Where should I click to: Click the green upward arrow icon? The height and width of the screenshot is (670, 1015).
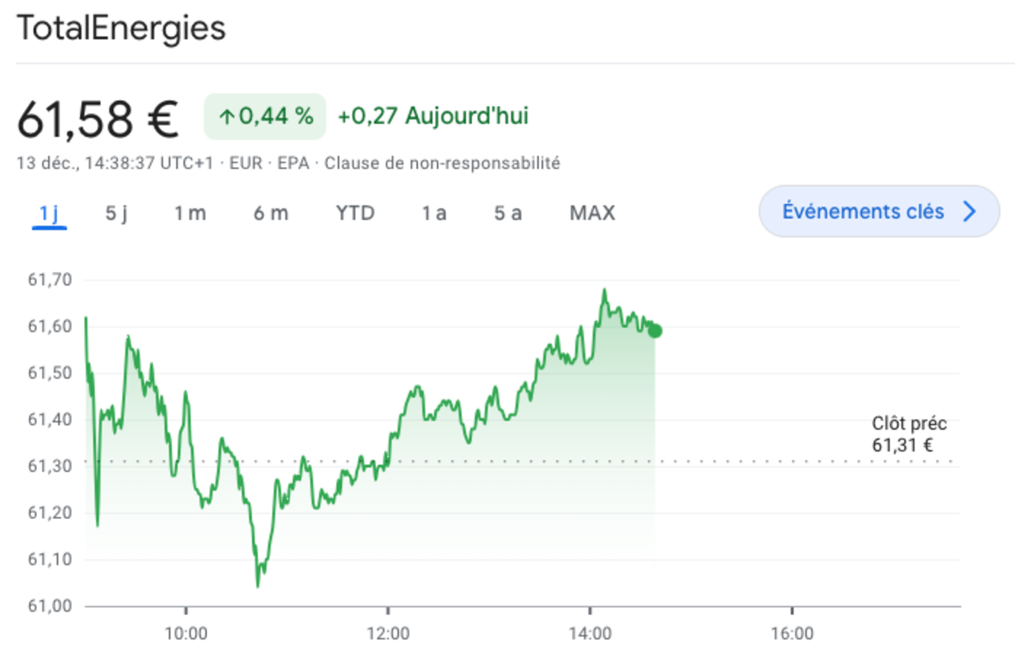[x=227, y=117]
